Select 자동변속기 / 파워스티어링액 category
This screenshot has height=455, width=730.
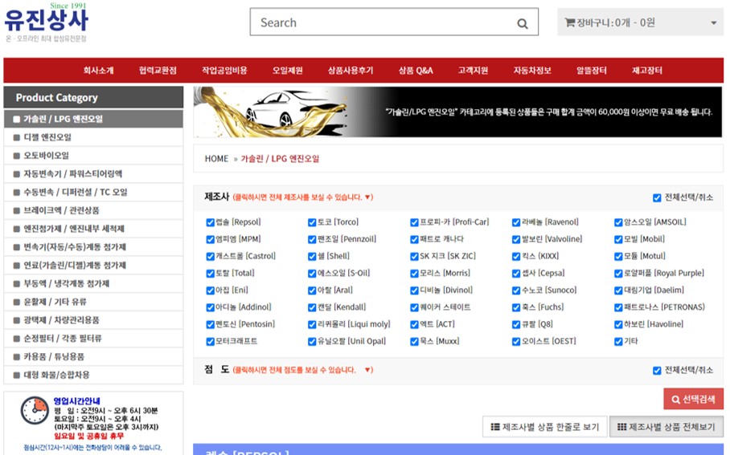click(93, 174)
